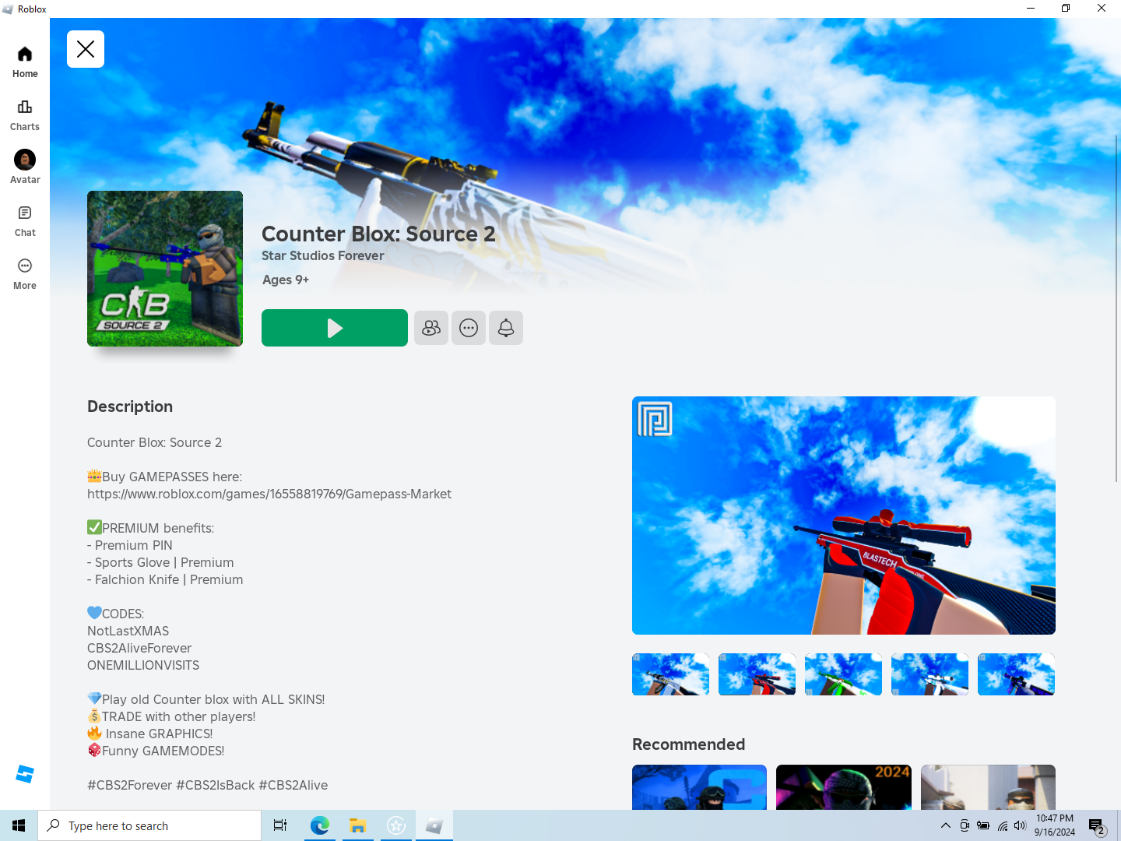Open the invite friends button
1121x841 pixels.
[431, 328]
